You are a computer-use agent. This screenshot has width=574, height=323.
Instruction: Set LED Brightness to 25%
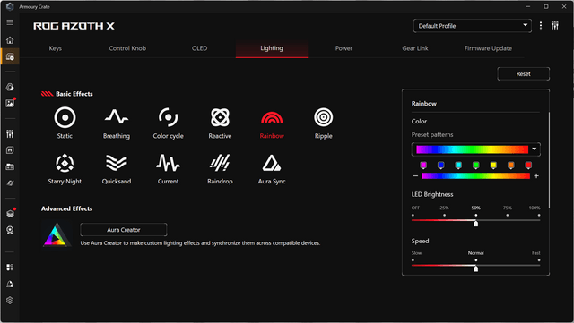point(445,216)
